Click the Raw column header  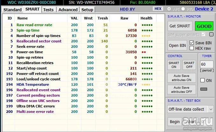(x=124, y=18)
